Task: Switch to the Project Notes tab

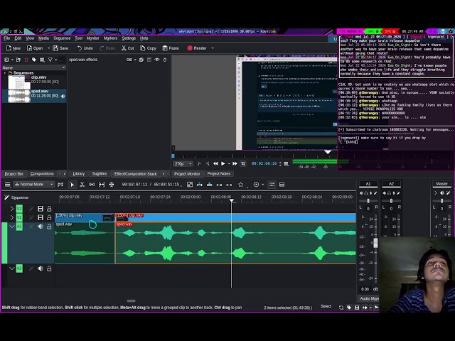Action: 219,173
